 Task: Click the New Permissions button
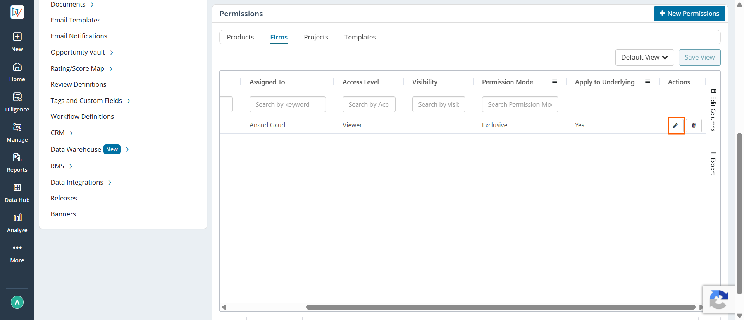[689, 14]
